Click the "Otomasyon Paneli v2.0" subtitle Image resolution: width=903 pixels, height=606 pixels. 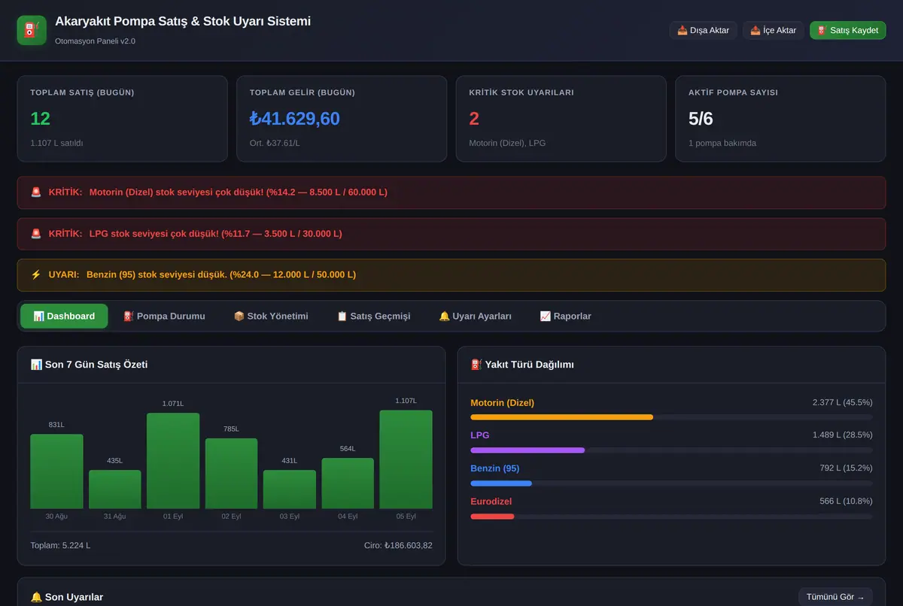[96, 41]
